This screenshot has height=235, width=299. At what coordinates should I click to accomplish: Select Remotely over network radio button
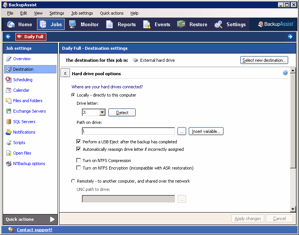tap(73, 181)
